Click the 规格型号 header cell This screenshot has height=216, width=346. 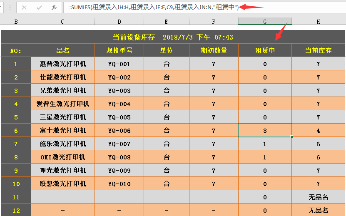coord(119,50)
